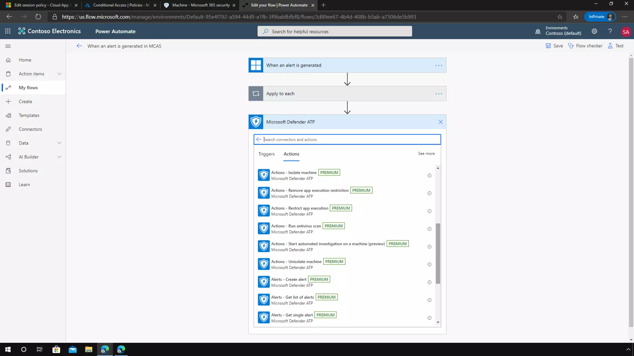This screenshot has width=634, height=356.
Task: Switch to the Triggers tab
Action: (266, 154)
